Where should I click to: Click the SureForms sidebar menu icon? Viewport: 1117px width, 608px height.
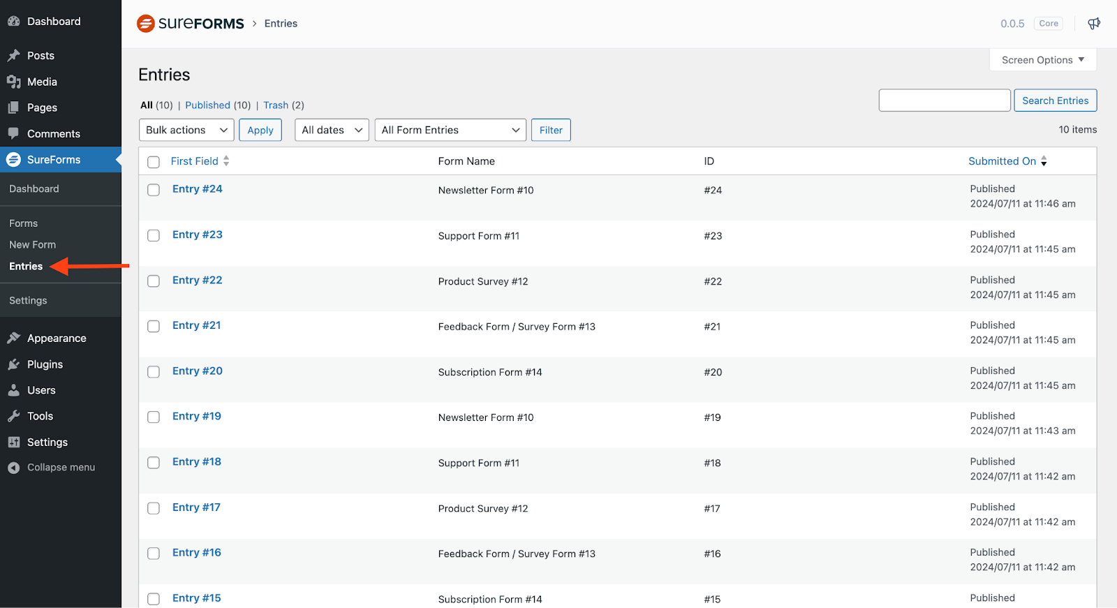pyautogui.click(x=13, y=159)
